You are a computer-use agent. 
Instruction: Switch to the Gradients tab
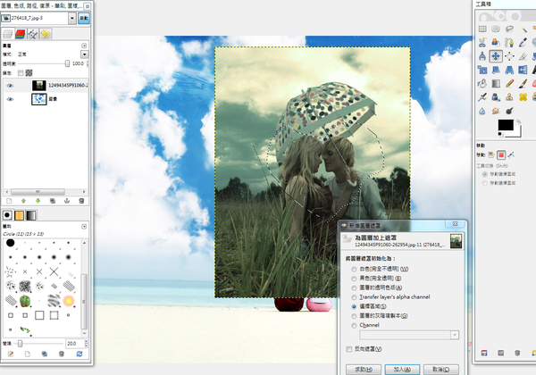(30, 215)
